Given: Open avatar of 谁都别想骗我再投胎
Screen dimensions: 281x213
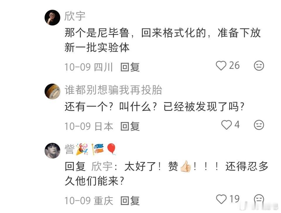Looking at the screenshot, I should [x=52, y=92].
